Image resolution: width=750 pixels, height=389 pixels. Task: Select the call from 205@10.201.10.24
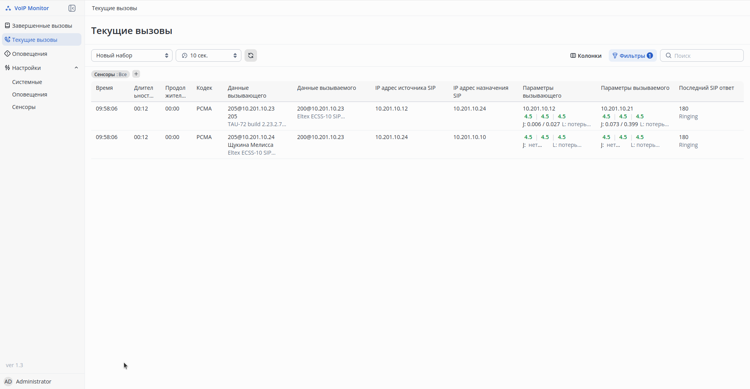251,137
